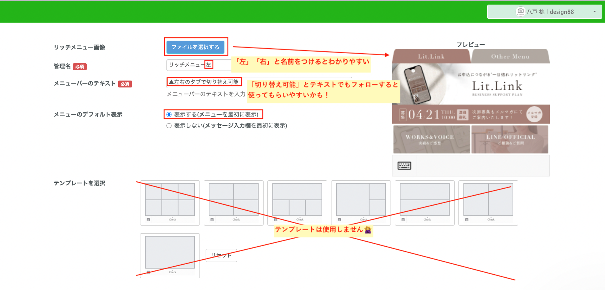Switch to Lit.Link tab in preview
The image size is (605, 290).
click(431, 56)
